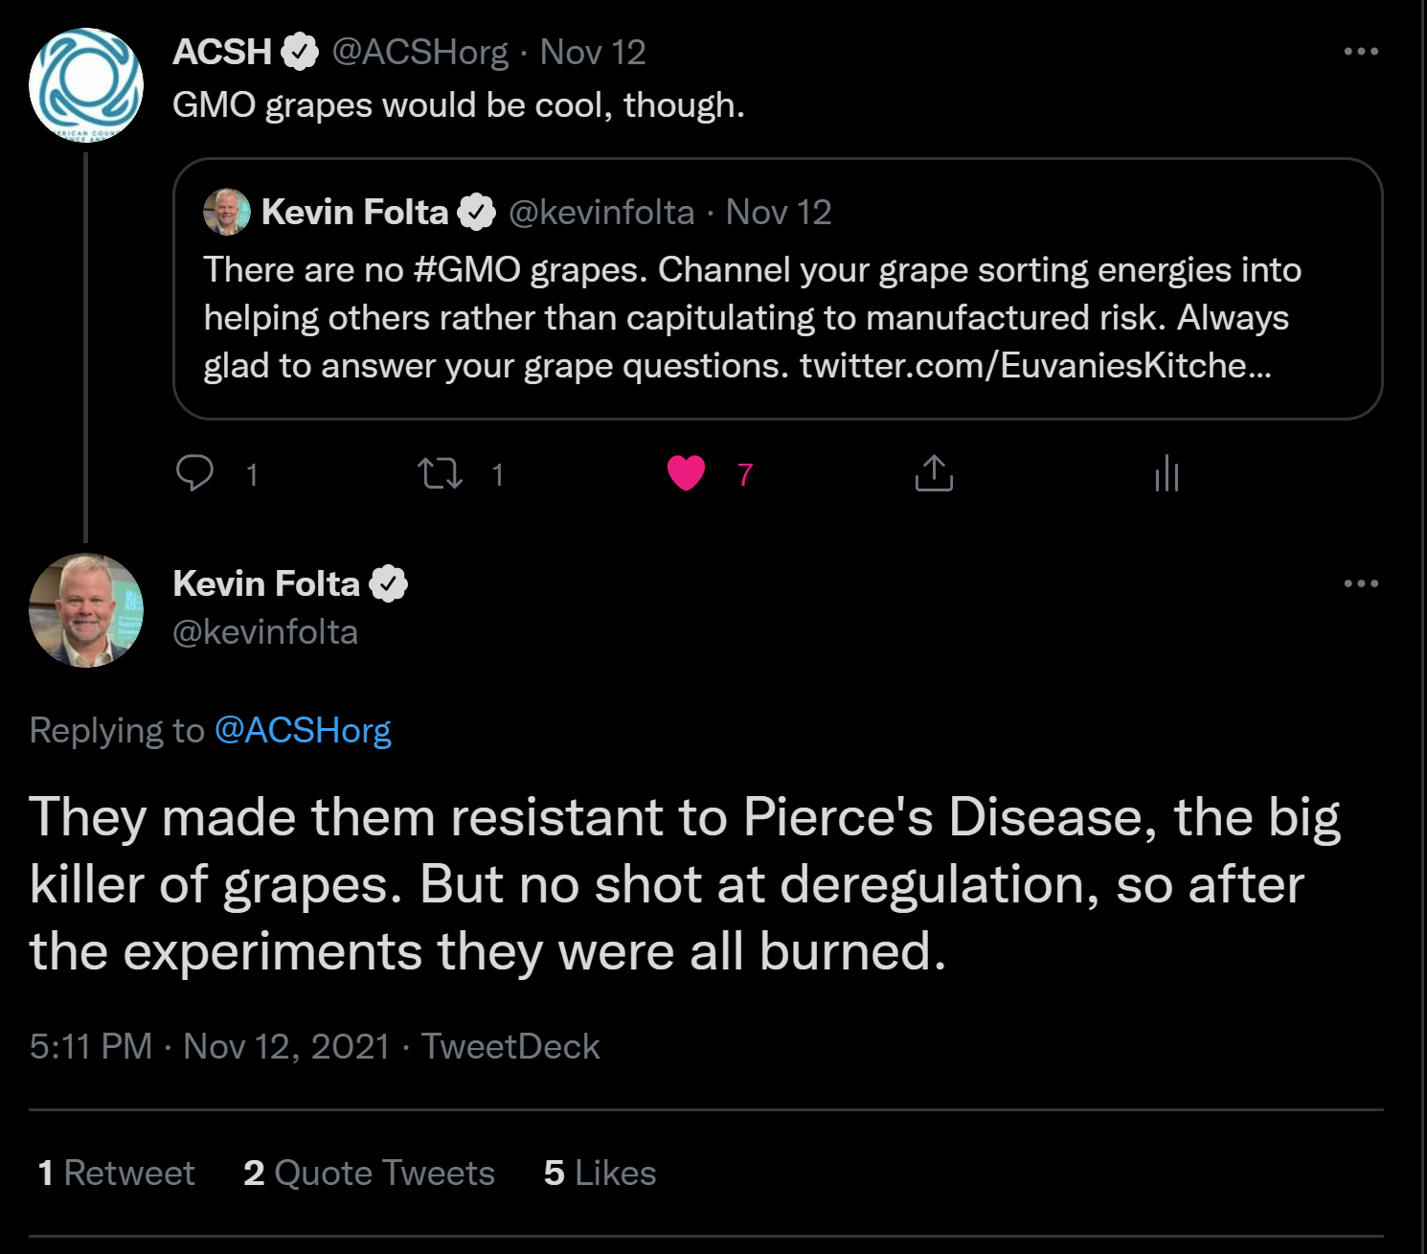Click the retweet icon on ACSH tweet

[x=441, y=473]
